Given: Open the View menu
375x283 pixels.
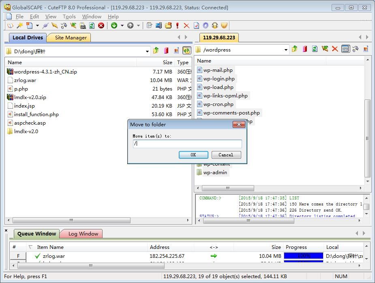Looking at the screenshot, I should point(51,17).
